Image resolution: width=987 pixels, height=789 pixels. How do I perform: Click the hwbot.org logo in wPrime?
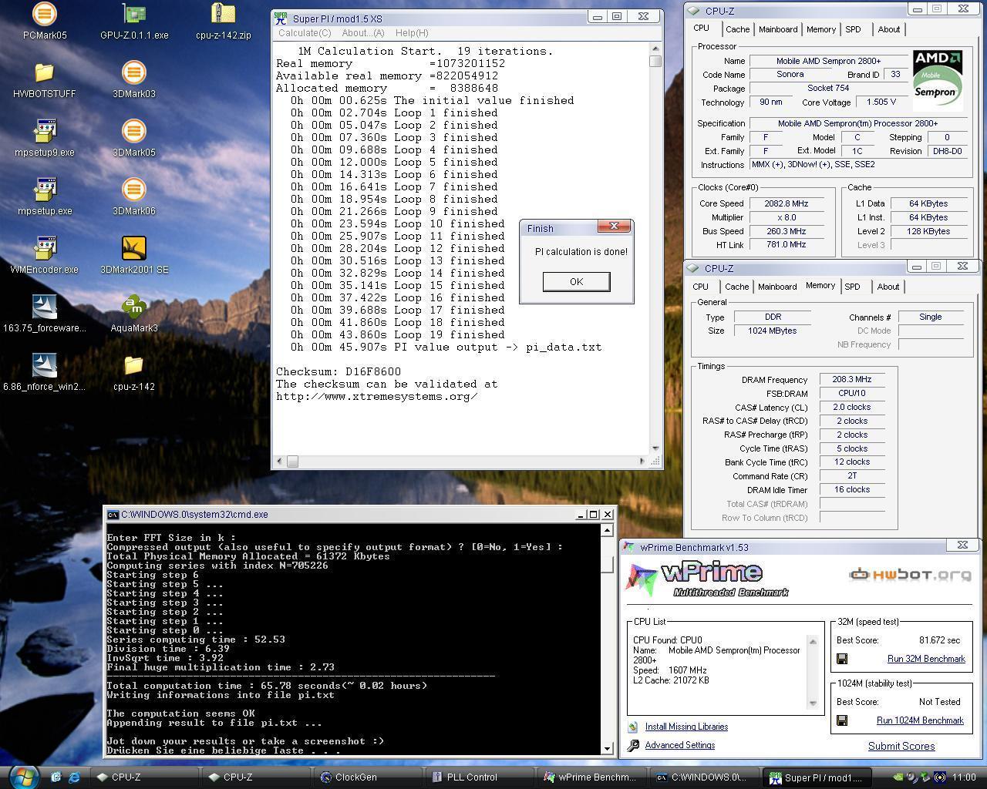coord(910,575)
